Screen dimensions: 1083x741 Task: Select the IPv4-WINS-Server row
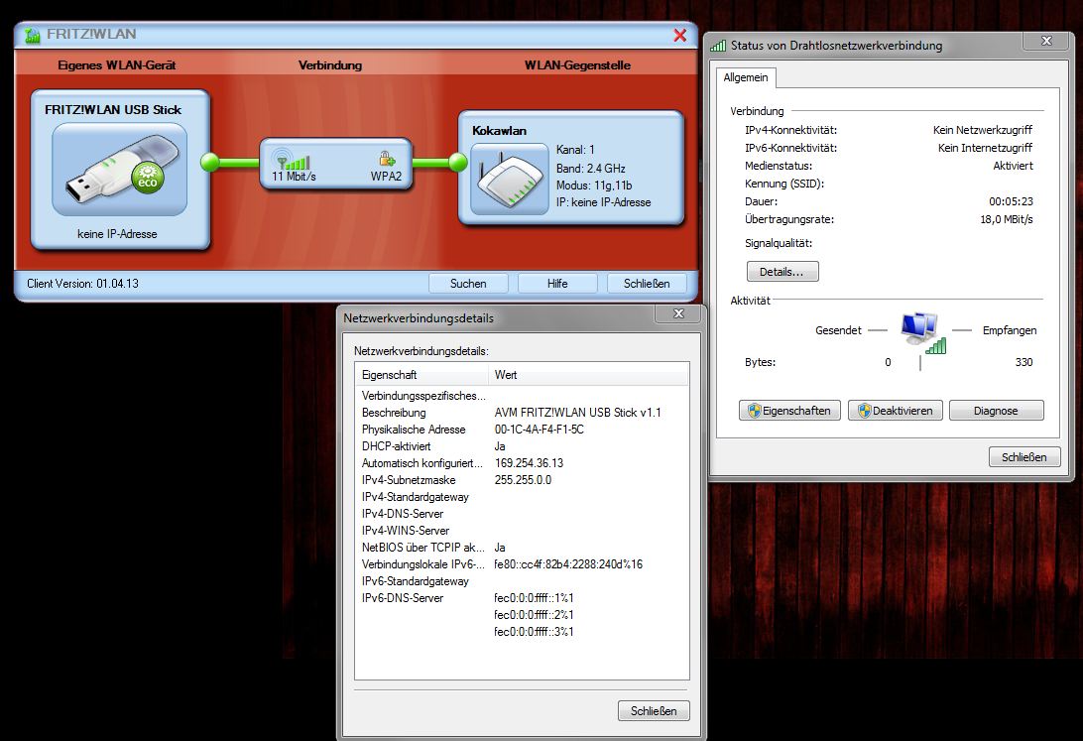click(522, 531)
